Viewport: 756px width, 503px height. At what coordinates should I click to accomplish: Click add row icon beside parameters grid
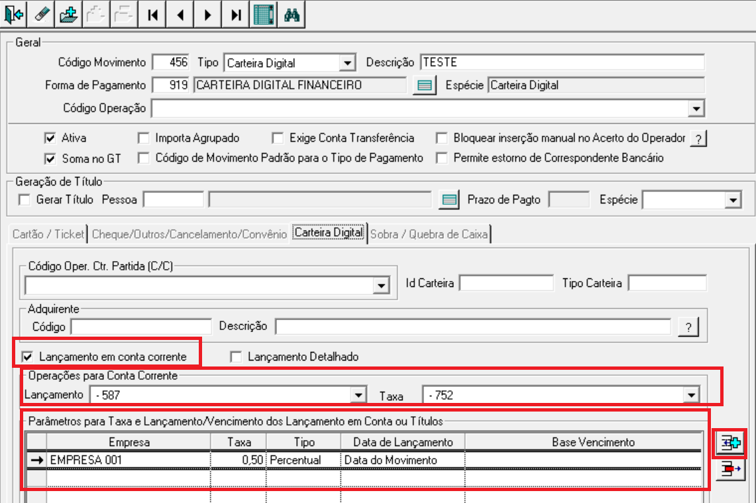coord(730,443)
